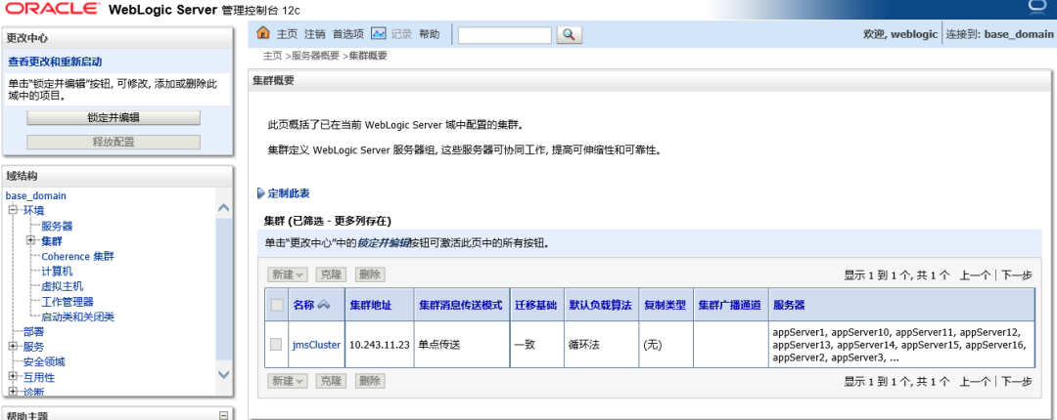Collapse the 环境 tree node

click(x=12, y=211)
